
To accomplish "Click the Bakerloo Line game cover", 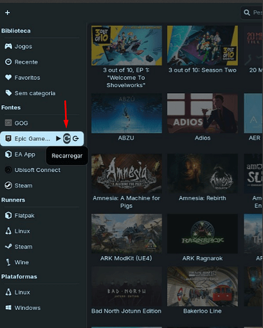I will (203, 287).
